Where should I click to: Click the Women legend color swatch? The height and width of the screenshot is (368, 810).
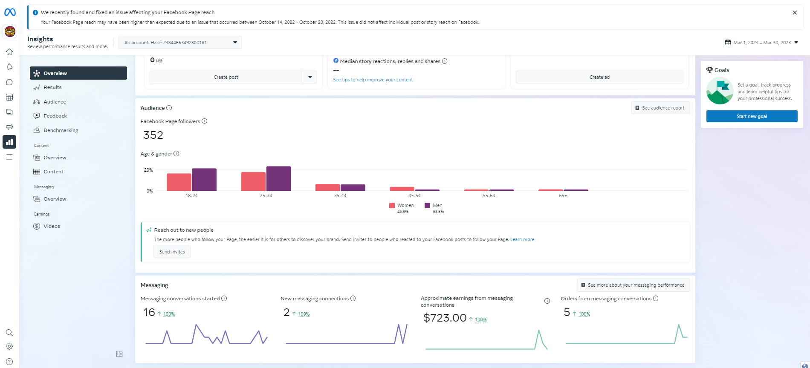[x=392, y=205]
